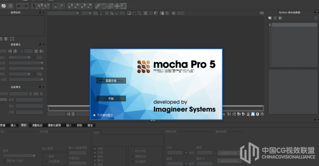Image resolution: width=319 pixels, height=166 pixels.
Task: Toggle the 剪切 motion checkbox
Action: tap(95, 160)
